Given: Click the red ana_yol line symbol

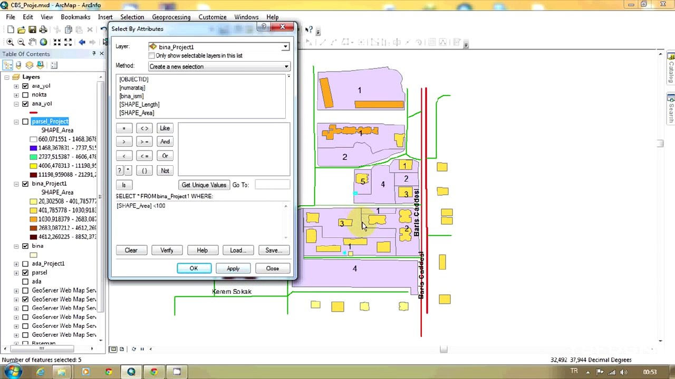Looking at the screenshot, I should click(34, 113).
